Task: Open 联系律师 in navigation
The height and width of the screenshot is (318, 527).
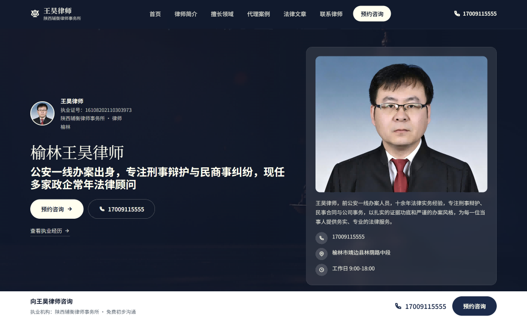Action: (331, 14)
